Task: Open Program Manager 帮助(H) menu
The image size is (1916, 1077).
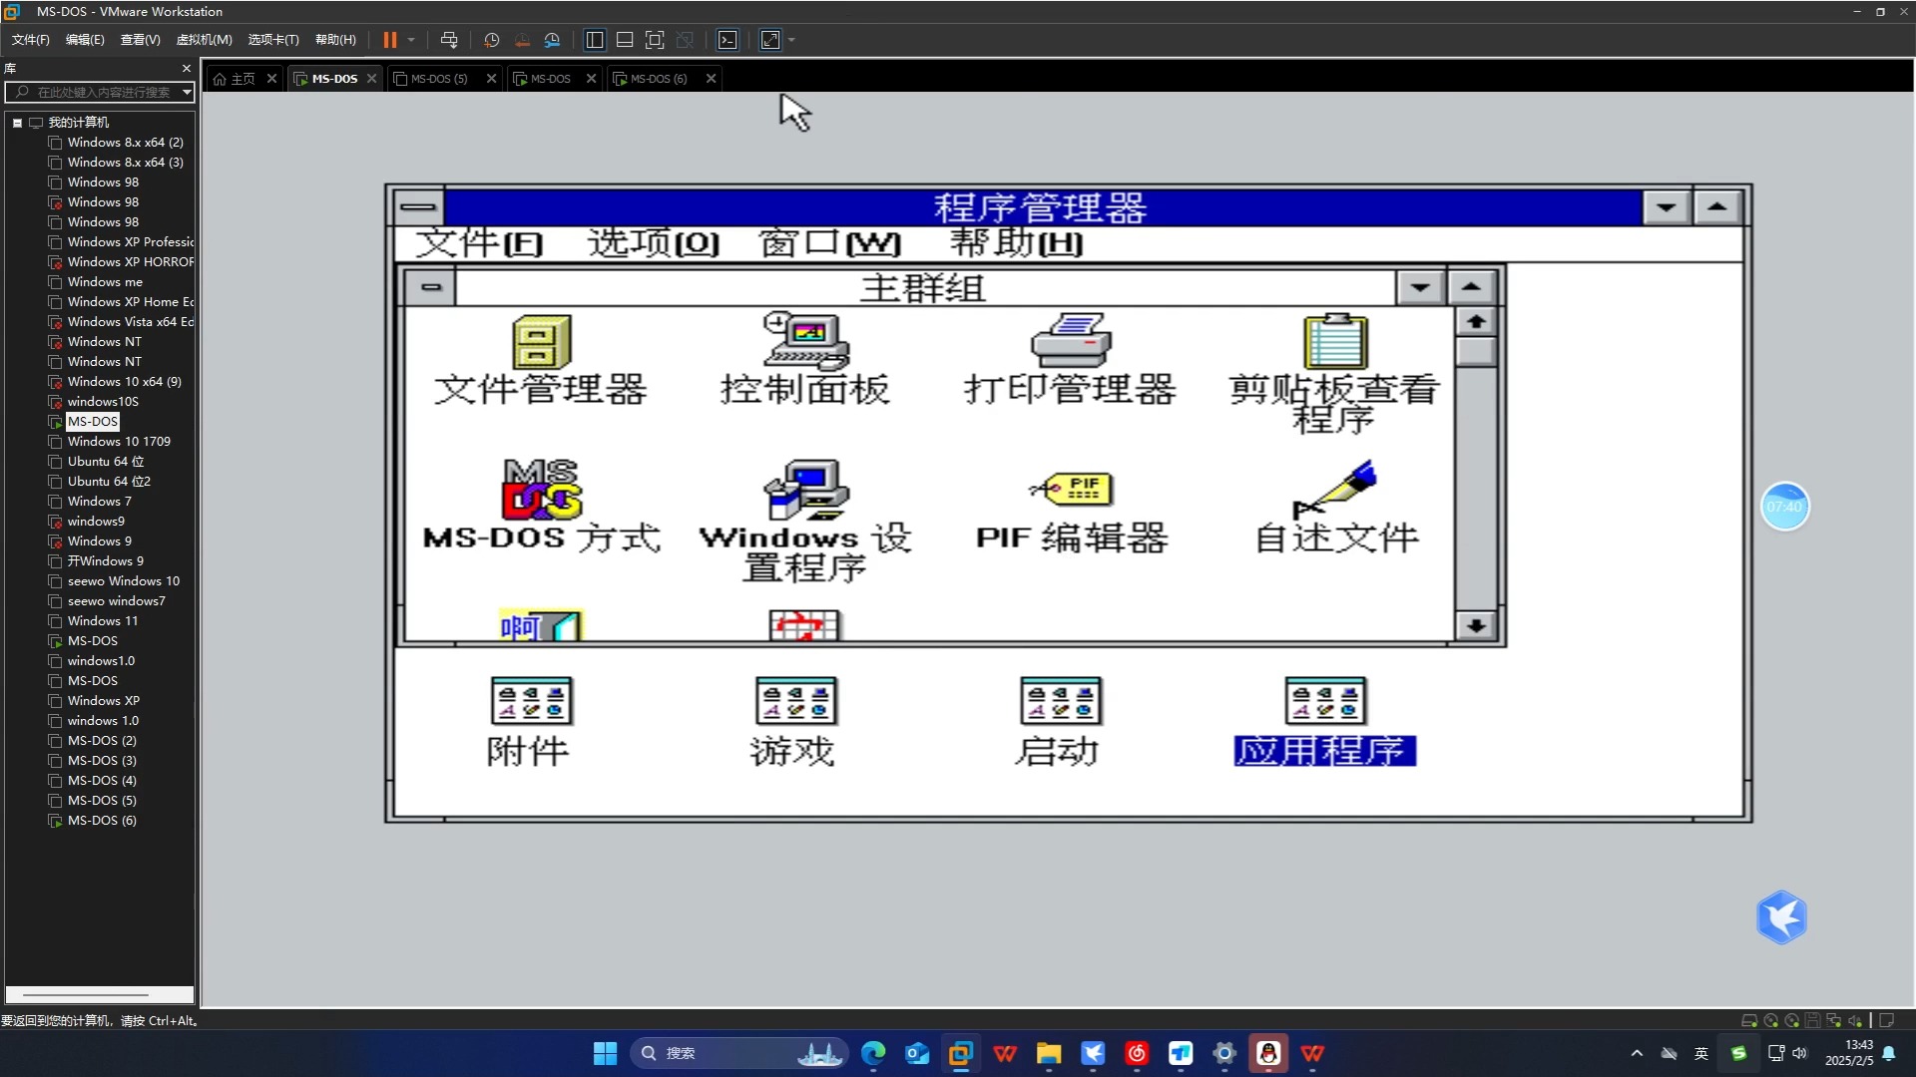Action: pos(1016,242)
